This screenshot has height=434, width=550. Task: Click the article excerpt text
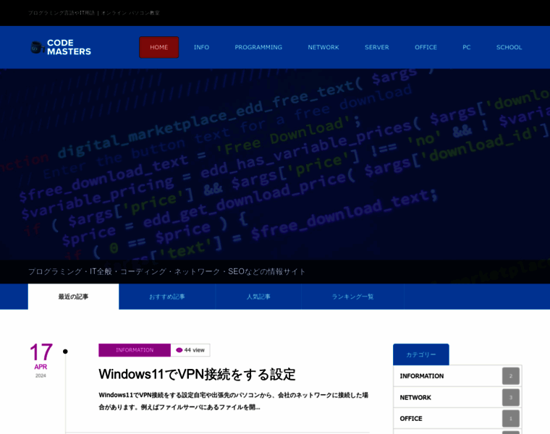click(x=233, y=401)
